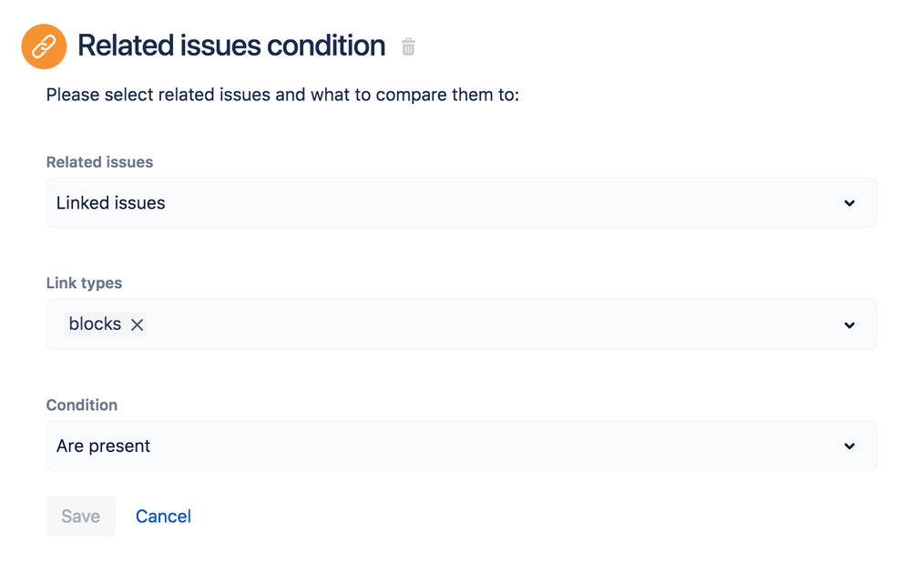The height and width of the screenshot is (564, 910).
Task: Click the "Related issues condition" heading
Action: coord(231,46)
